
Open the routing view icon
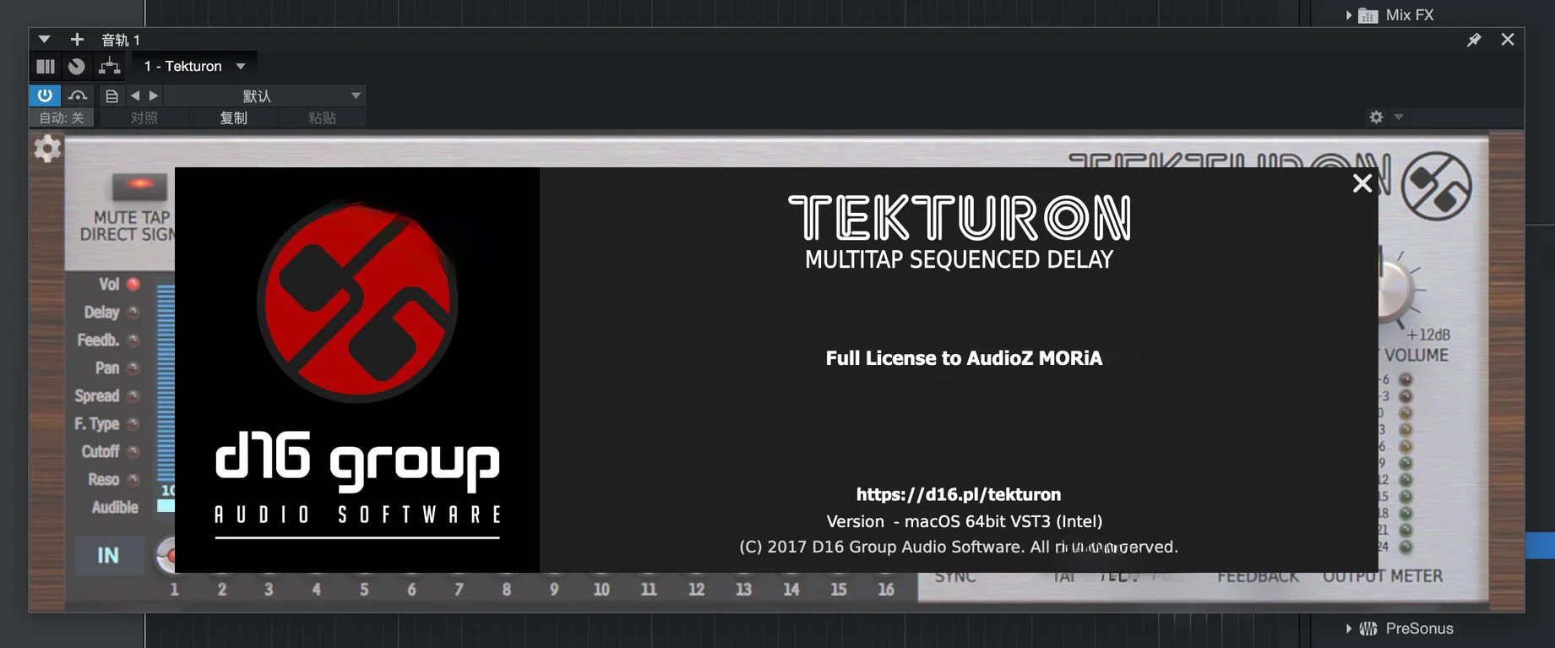[109, 66]
